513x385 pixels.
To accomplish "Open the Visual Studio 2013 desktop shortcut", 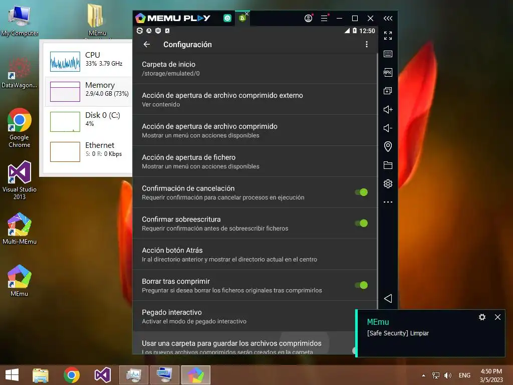I will tap(20, 180).
